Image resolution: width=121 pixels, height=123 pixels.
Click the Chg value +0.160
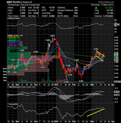pos(109,10)
